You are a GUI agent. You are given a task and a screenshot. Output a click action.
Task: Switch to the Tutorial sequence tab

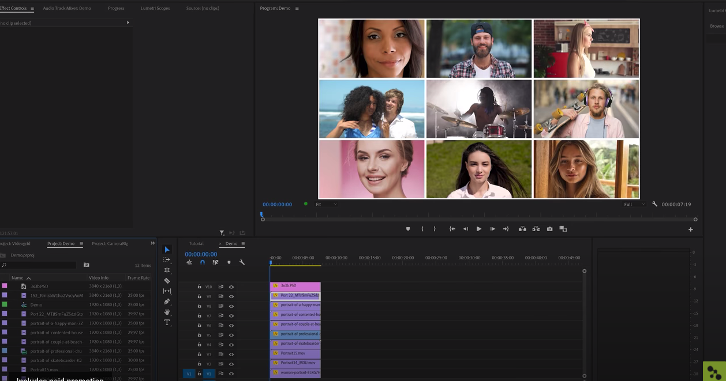(x=196, y=243)
